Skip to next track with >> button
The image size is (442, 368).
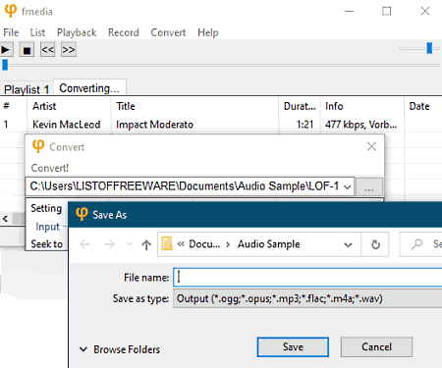(x=69, y=50)
